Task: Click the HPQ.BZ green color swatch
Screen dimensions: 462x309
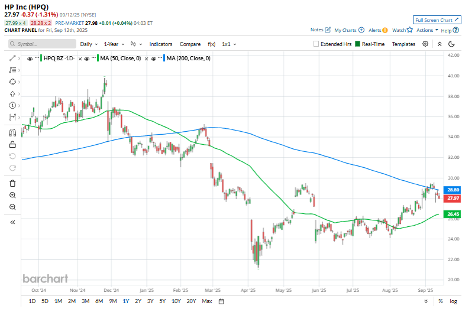Action: click(41, 58)
